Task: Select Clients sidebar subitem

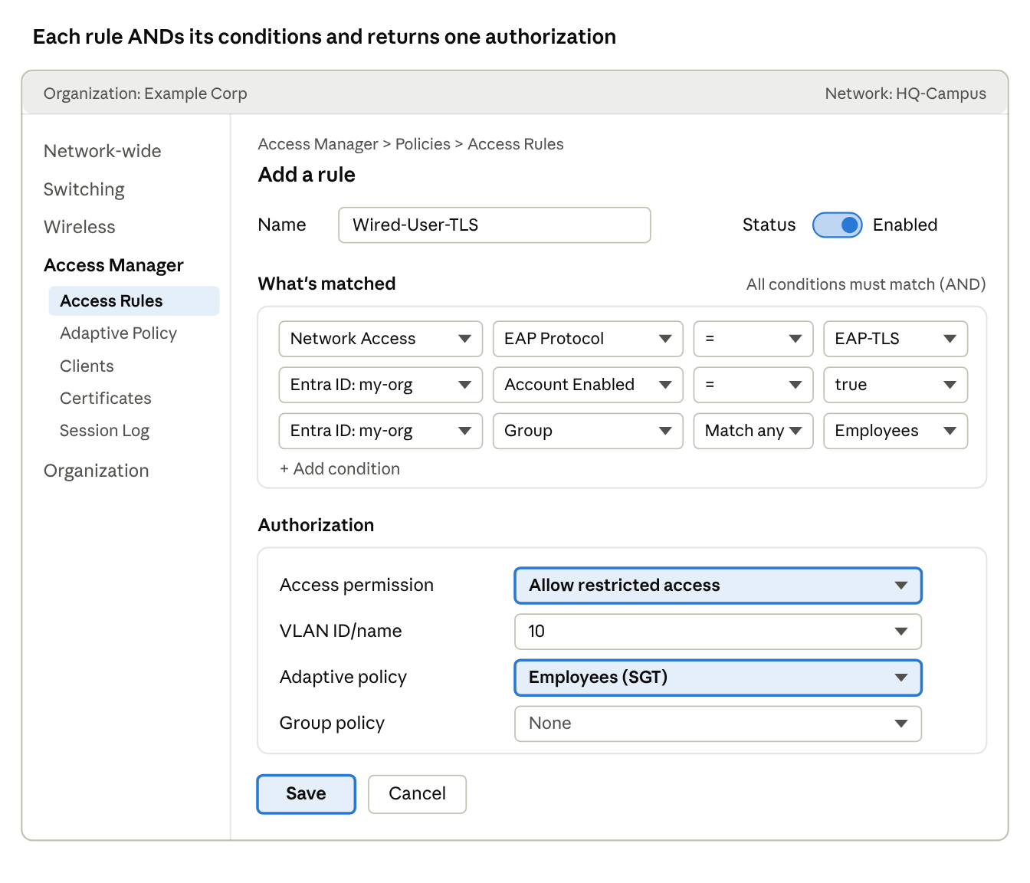Action: click(x=87, y=366)
